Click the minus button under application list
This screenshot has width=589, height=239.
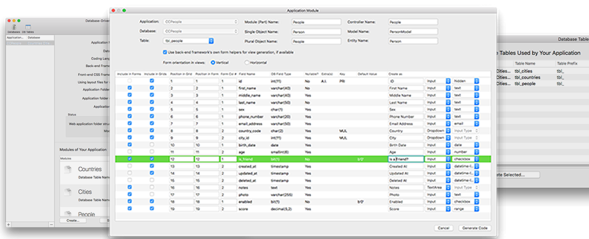point(51,224)
